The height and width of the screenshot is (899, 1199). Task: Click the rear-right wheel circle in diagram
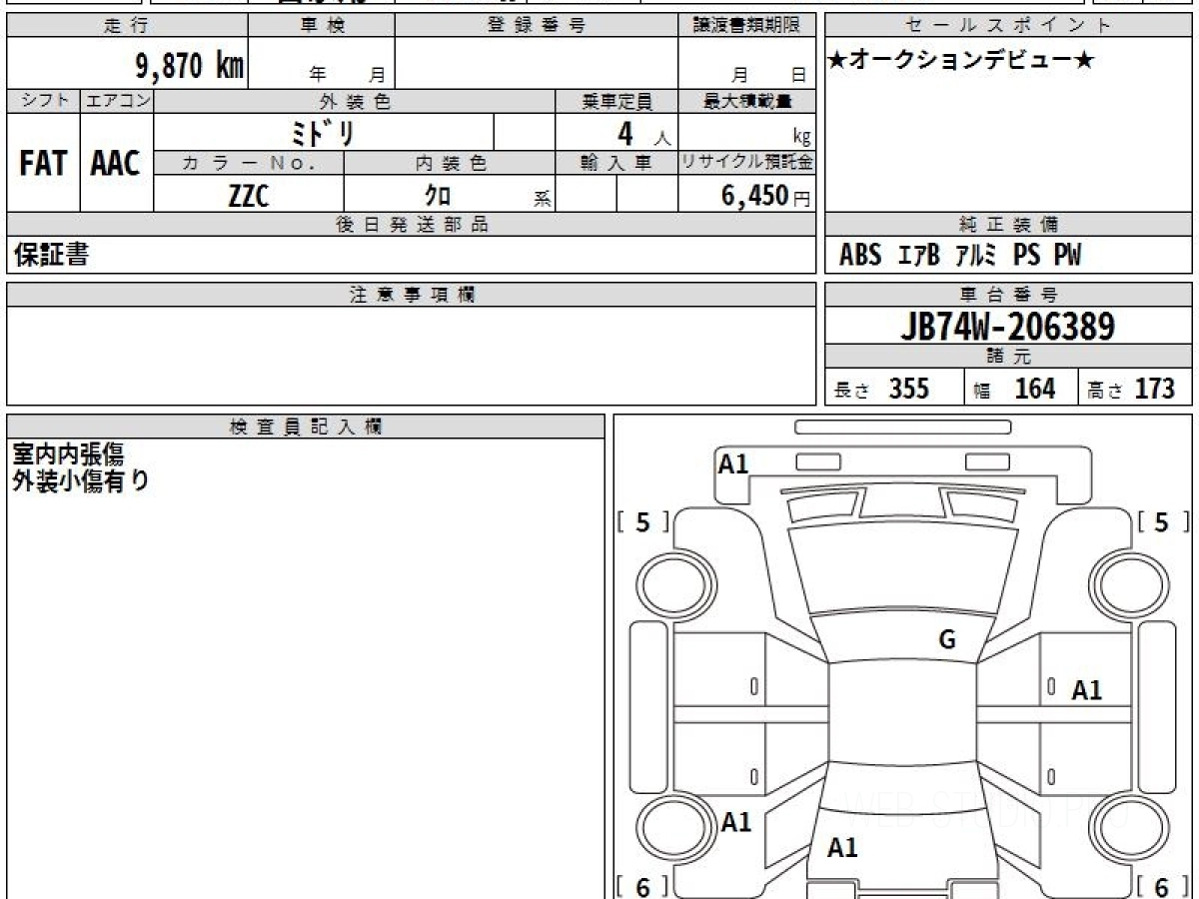pos(1126,828)
